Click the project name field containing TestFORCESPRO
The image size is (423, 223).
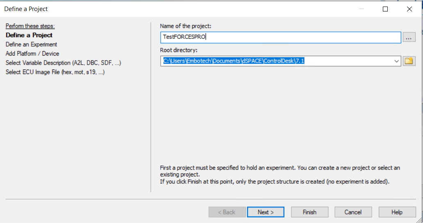tap(280, 37)
